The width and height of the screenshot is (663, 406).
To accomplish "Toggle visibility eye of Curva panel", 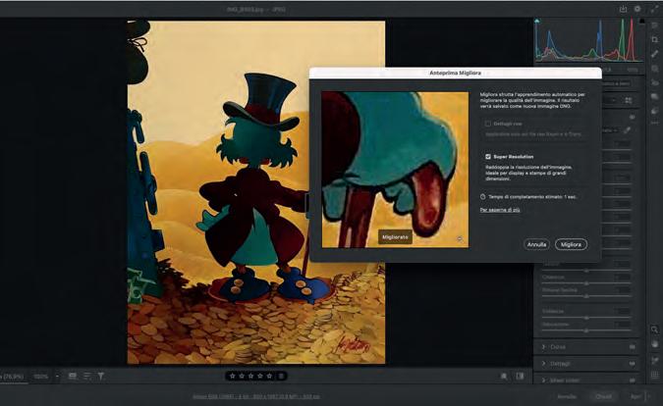I will [x=633, y=347].
